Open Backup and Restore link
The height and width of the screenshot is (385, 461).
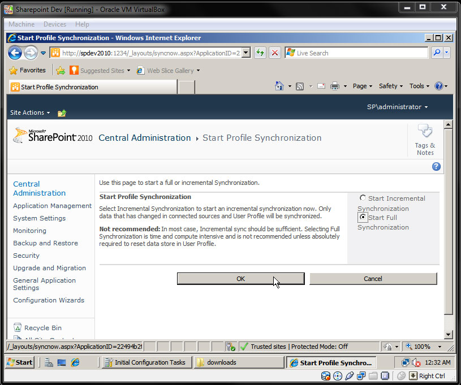(x=46, y=243)
